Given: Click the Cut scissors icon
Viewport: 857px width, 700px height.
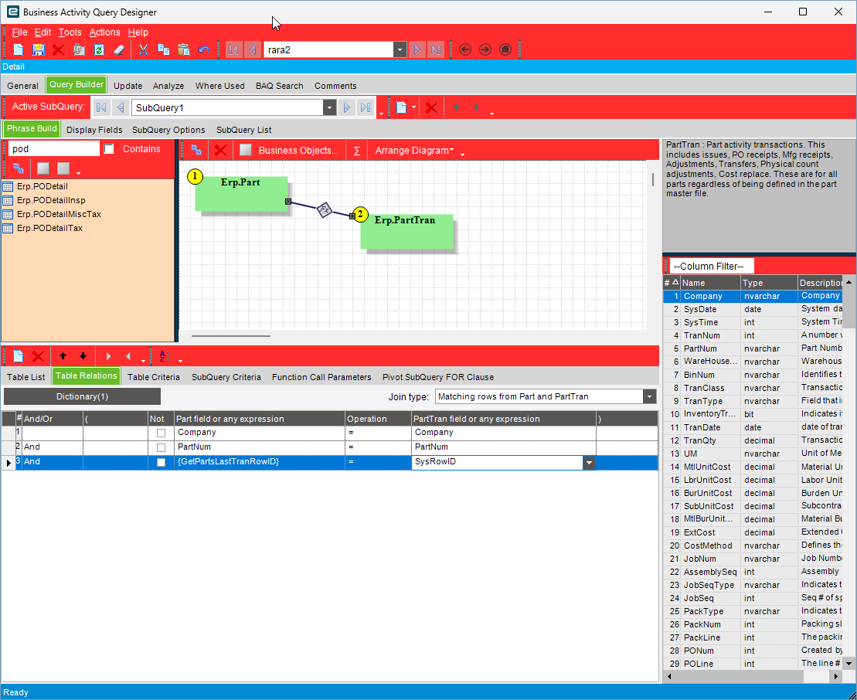Looking at the screenshot, I should coord(143,49).
